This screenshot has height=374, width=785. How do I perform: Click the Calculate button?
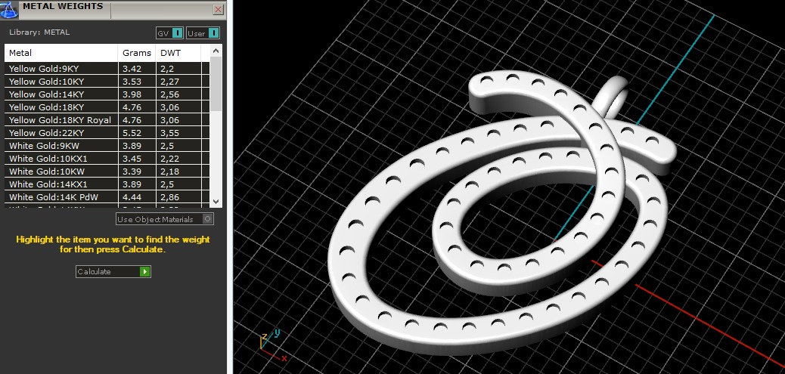click(113, 271)
